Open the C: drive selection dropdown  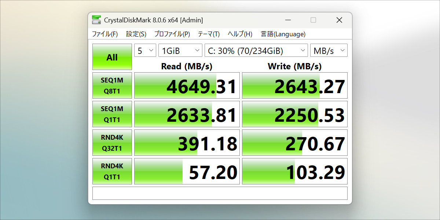[x=256, y=51]
